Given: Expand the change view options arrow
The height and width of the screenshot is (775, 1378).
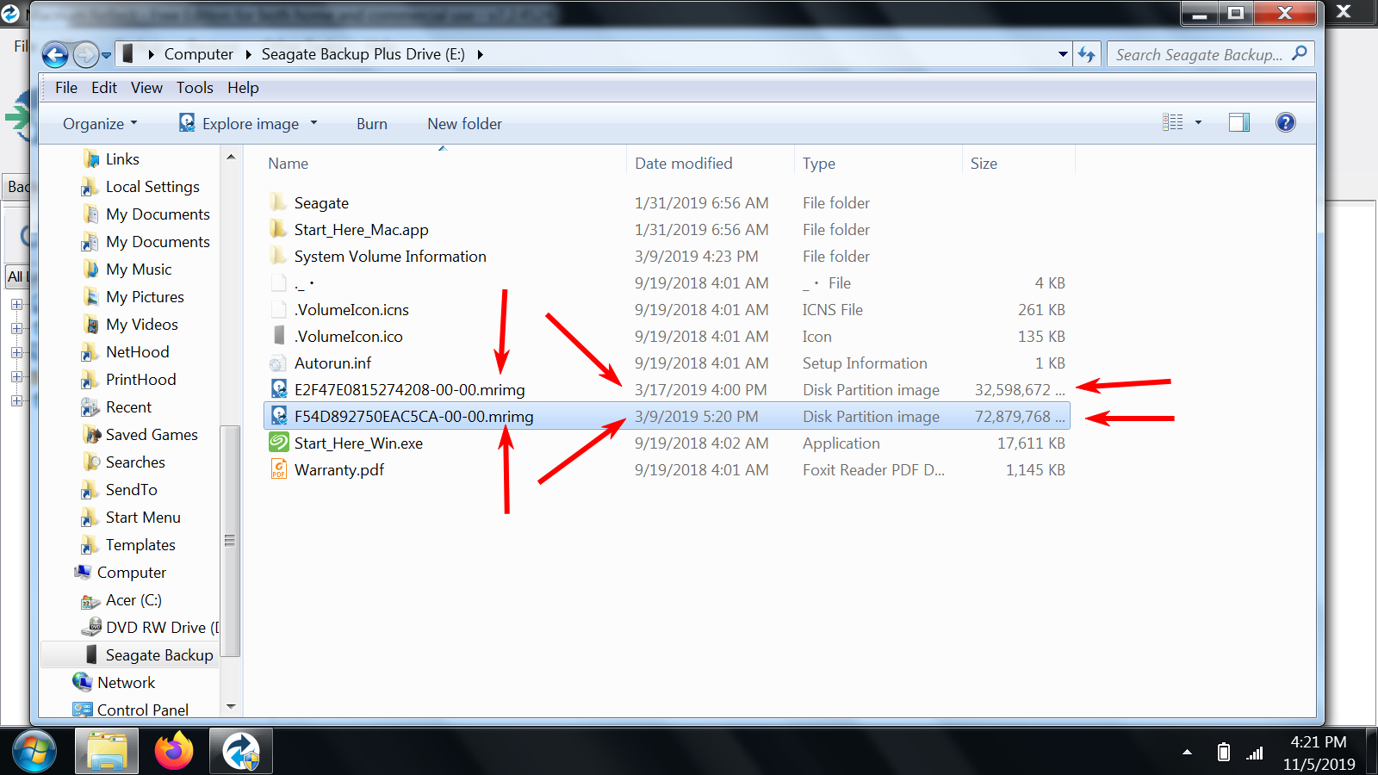Looking at the screenshot, I should click(x=1198, y=123).
